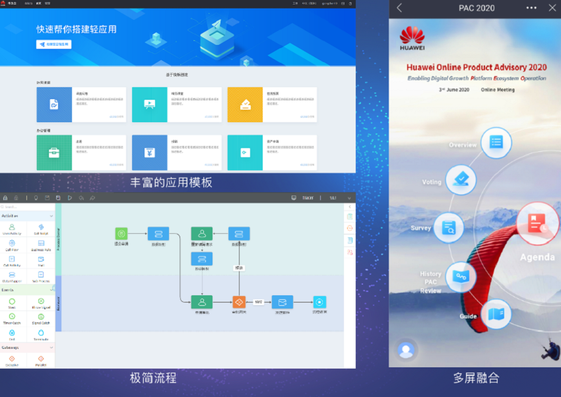Click the Process Owner swimlane header
561x397 pixels.
click(x=58, y=239)
